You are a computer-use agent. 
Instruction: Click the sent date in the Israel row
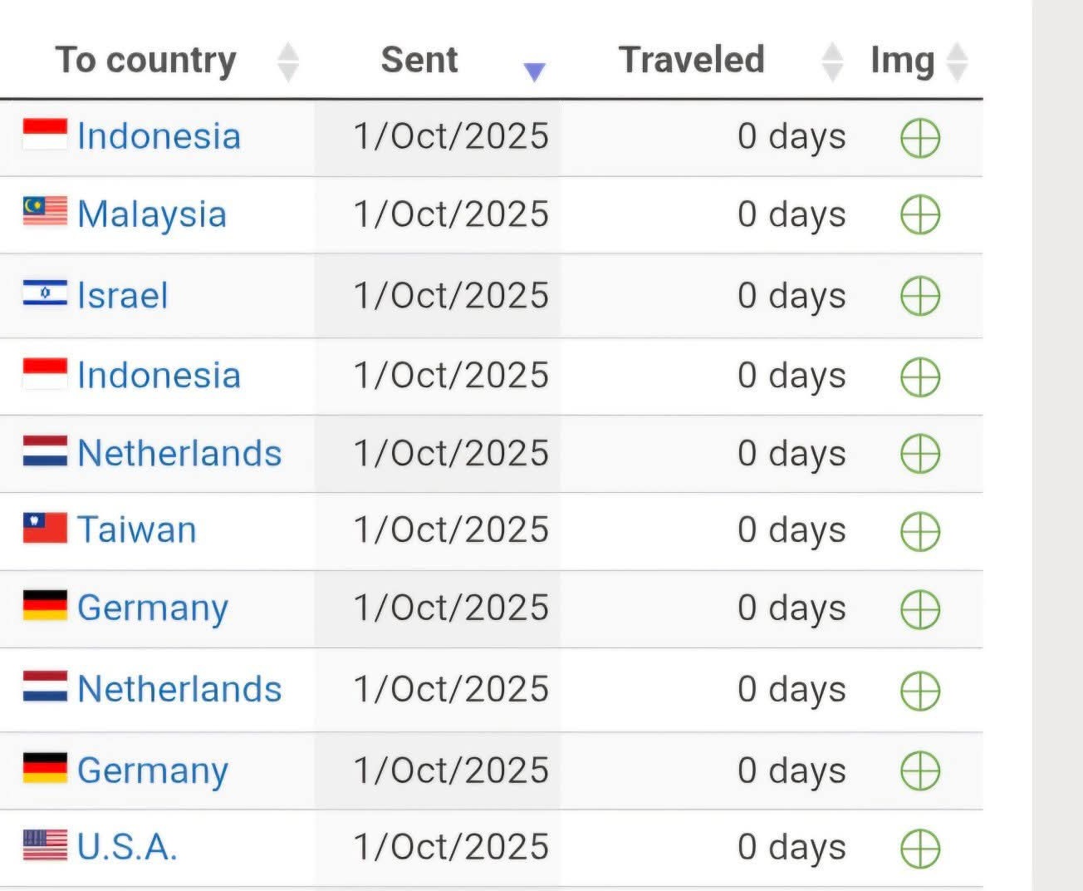point(451,296)
